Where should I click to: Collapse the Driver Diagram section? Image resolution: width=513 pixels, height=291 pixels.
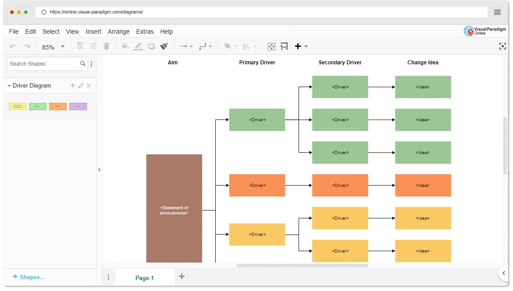9,86
